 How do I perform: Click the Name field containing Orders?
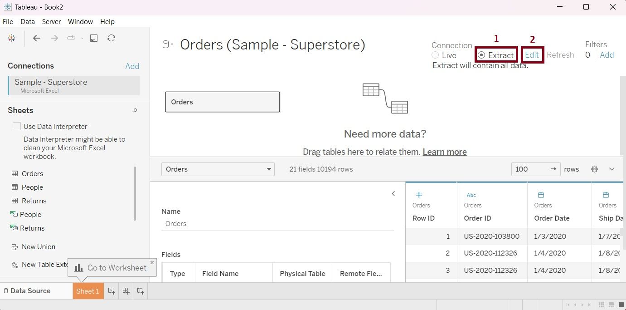pyautogui.click(x=277, y=224)
